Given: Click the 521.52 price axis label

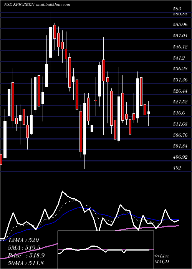Looking at the screenshot, I should coord(180,102).
